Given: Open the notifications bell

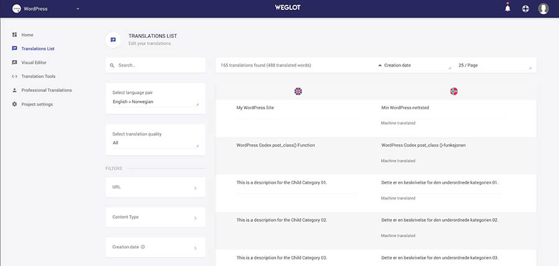Looking at the screenshot, I should coord(507,8).
